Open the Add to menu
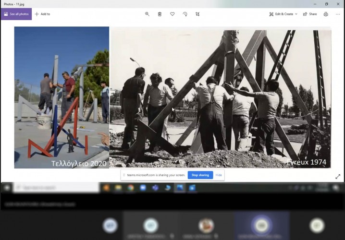This screenshot has height=240, width=345. (x=42, y=14)
